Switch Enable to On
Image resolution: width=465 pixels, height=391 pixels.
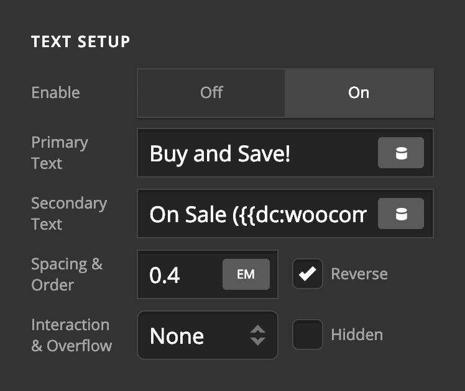(359, 92)
